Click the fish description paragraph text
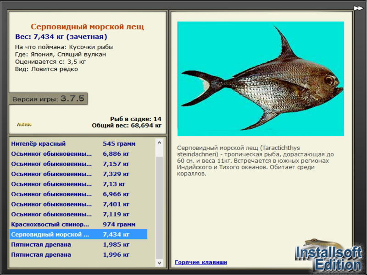The image size is (367, 275). (256, 161)
